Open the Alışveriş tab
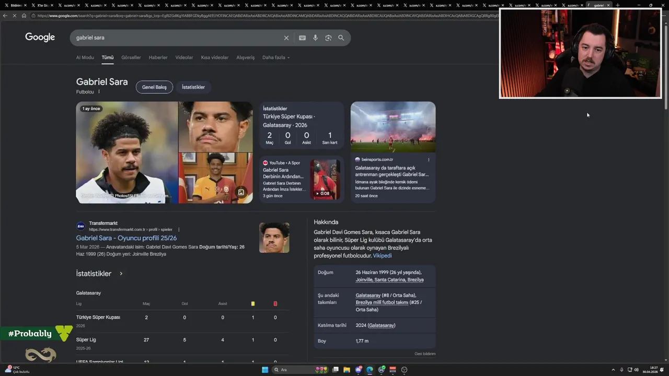 (245, 57)
